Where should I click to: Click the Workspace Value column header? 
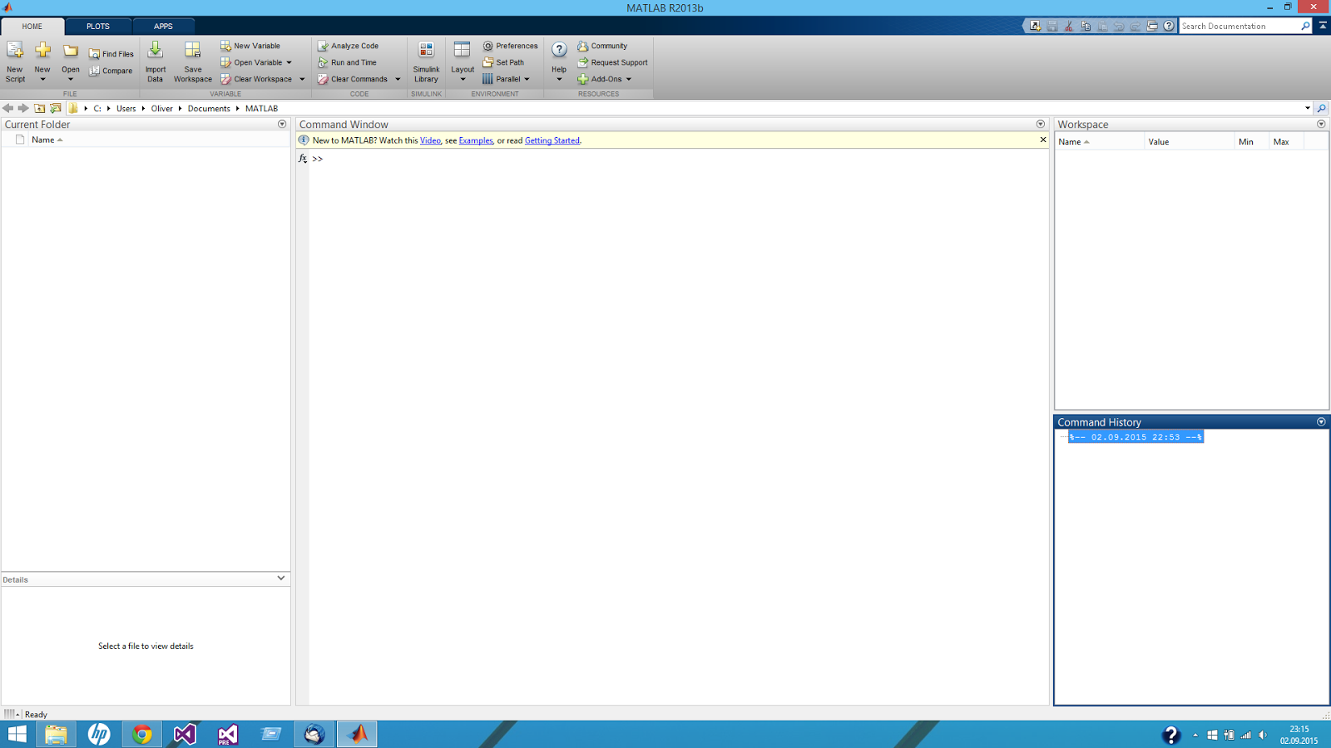1189,141
